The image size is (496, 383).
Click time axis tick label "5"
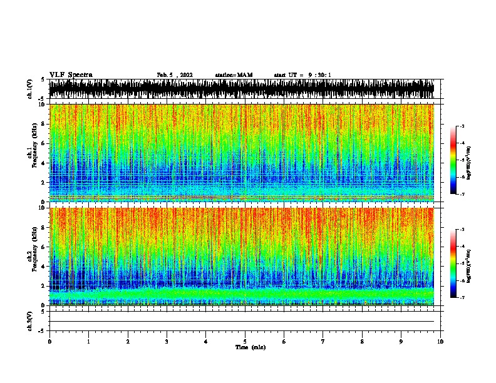245,342
